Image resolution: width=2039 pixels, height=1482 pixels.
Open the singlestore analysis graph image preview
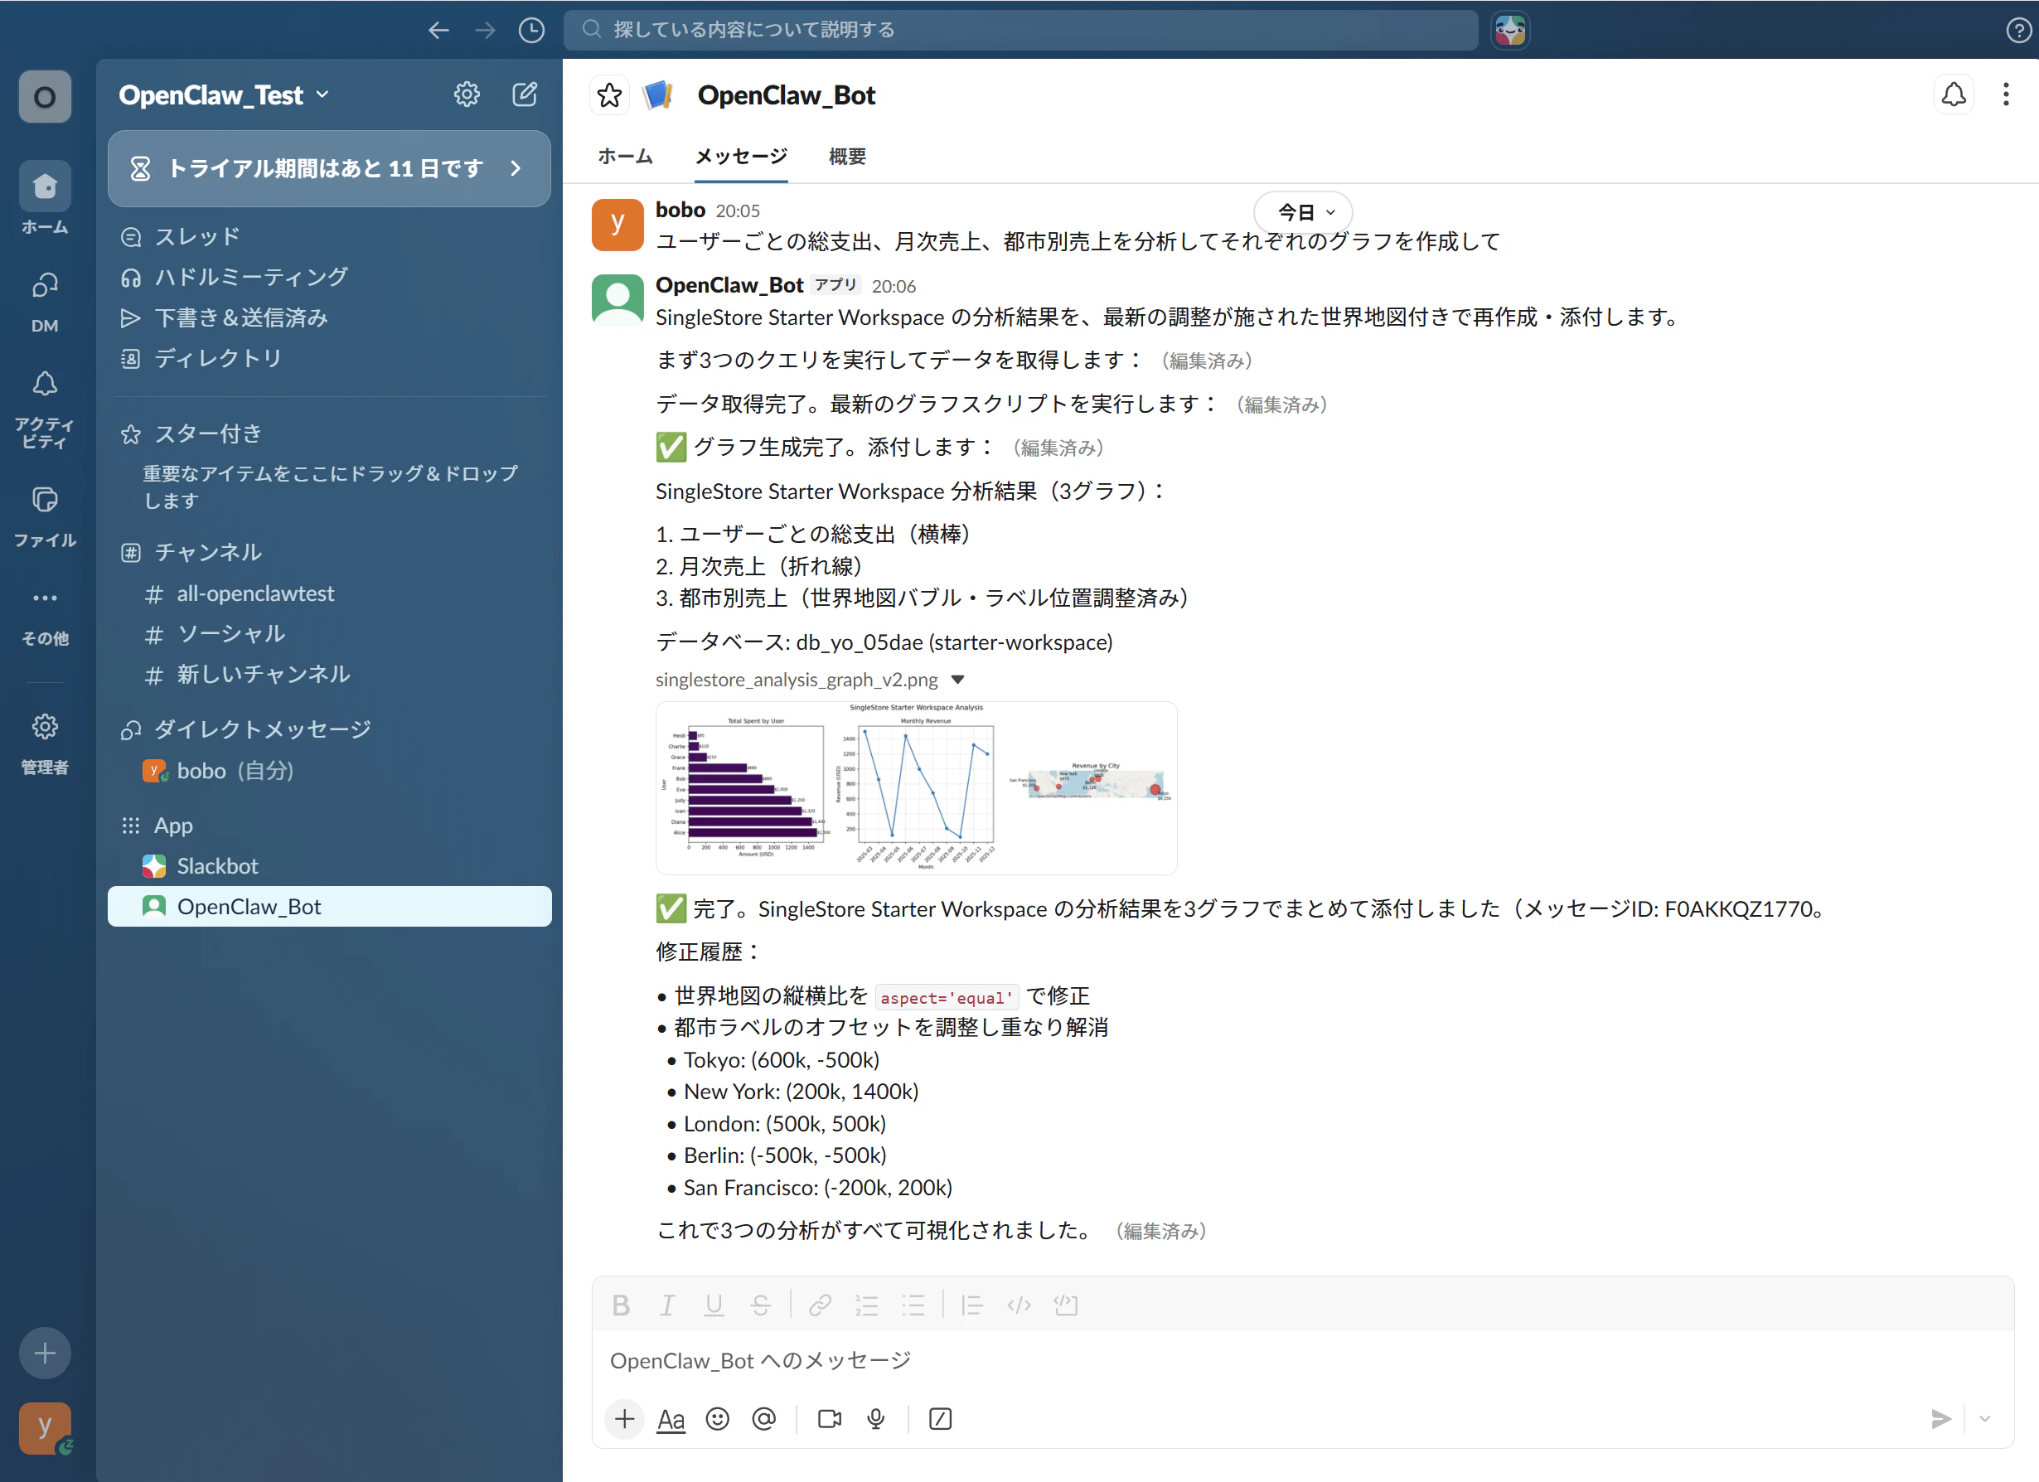tap(916, 787)
